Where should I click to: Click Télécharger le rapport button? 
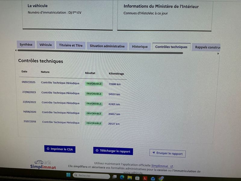pos(113,151)
